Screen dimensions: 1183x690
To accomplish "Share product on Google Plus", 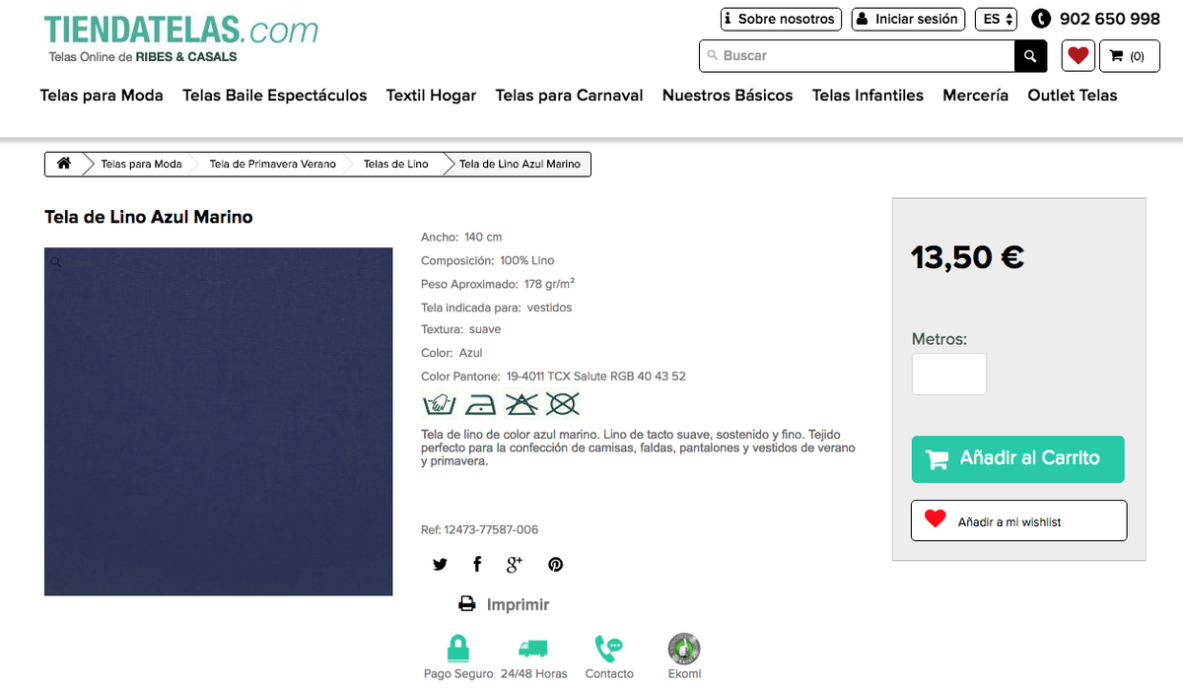I will tap(514, 564).
